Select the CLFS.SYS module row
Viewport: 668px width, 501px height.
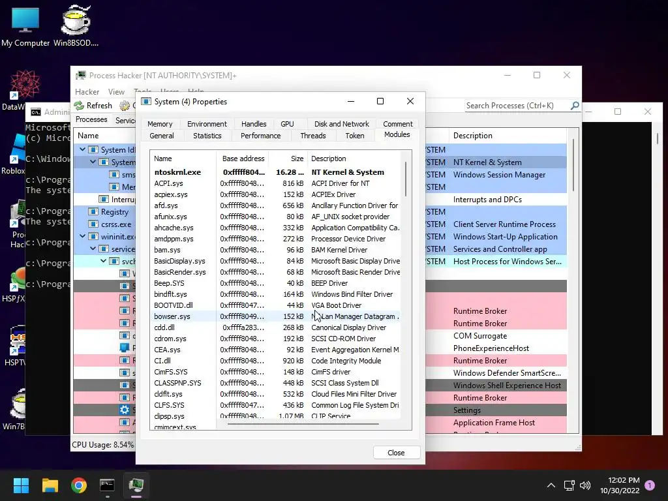click(x=275, y=404)
